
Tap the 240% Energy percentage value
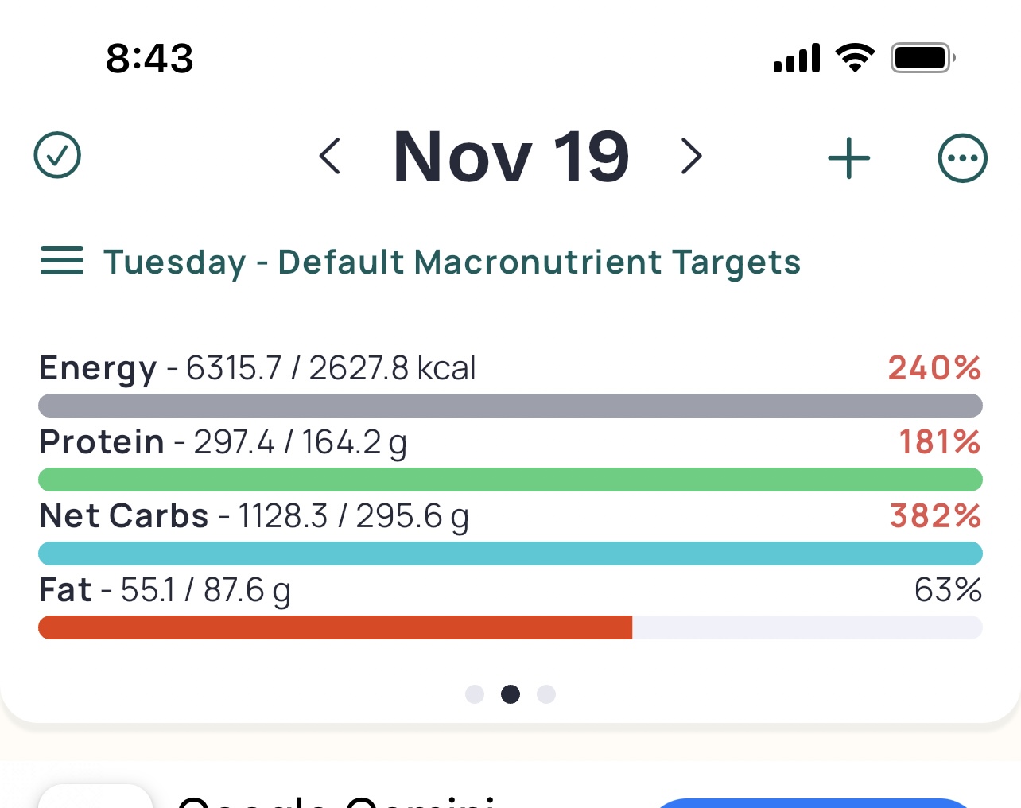tap(934, 368)
